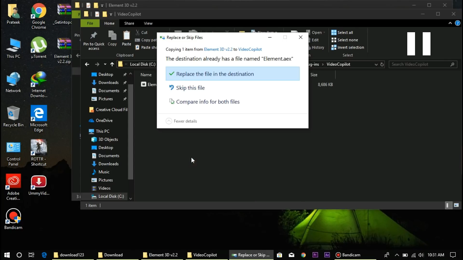This screenshot has width=463, height=260.
Task: Click the 10:31 AM taskbar clock
Action: tap(436, 255)
